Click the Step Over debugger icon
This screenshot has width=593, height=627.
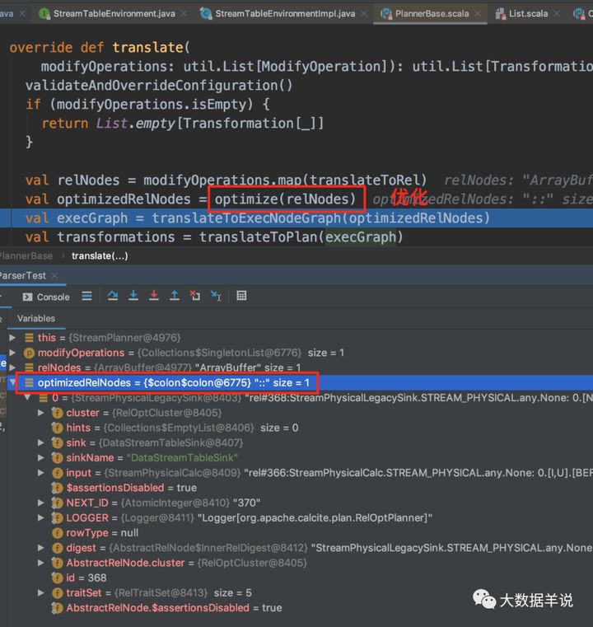pos(113,296)
